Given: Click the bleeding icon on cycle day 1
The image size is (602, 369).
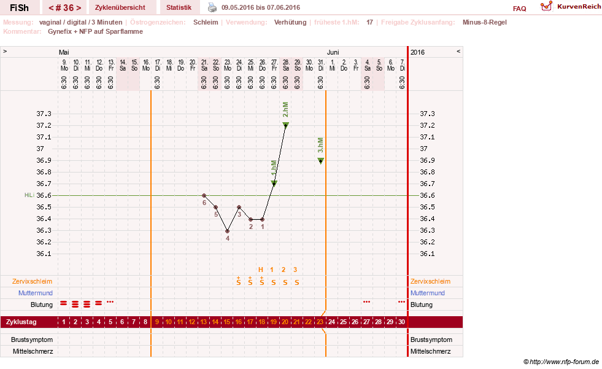Looking at the screenshot, I should [x=64, y=303].
